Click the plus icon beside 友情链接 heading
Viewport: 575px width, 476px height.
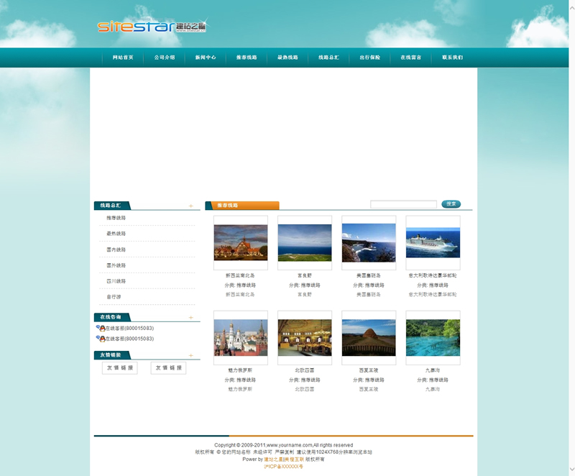tap(190, 355)
